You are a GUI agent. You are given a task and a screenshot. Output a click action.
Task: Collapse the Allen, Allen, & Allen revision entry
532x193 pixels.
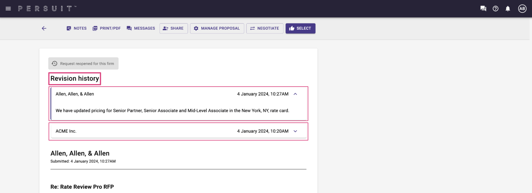click(x=295, y=94)
